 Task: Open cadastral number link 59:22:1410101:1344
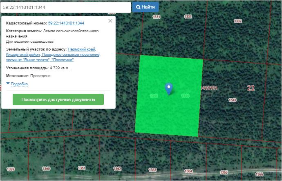tap(66, 23)
